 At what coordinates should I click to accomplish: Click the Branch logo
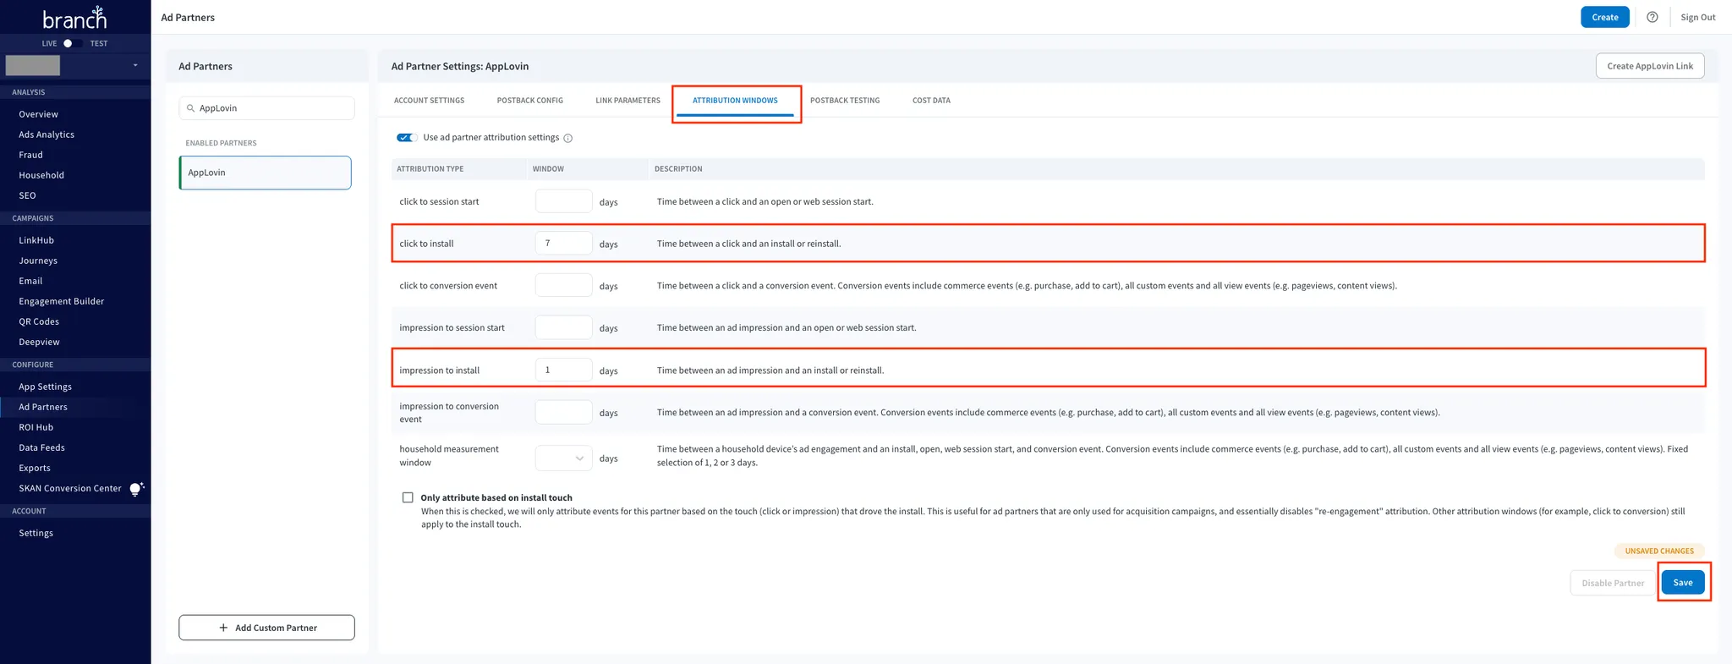(74, 18)
